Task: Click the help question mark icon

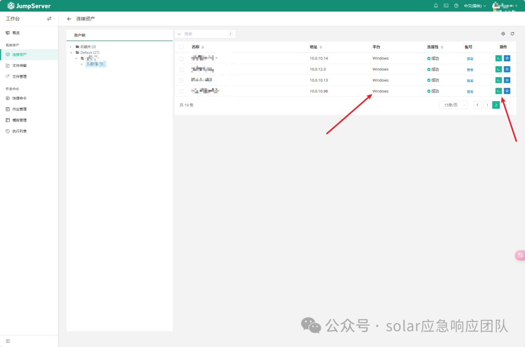Action: coord(456,6)
